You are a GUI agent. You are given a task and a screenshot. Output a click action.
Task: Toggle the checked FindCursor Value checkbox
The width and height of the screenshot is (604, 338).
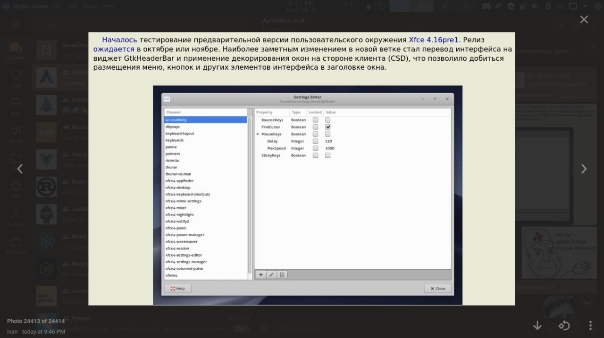327,127
